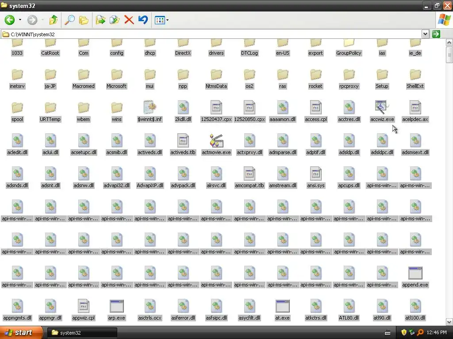Image resolution: width=453 pixels, height=339 pixels.
Task: Click the blue Undo arrow icon
Action: 143,20
